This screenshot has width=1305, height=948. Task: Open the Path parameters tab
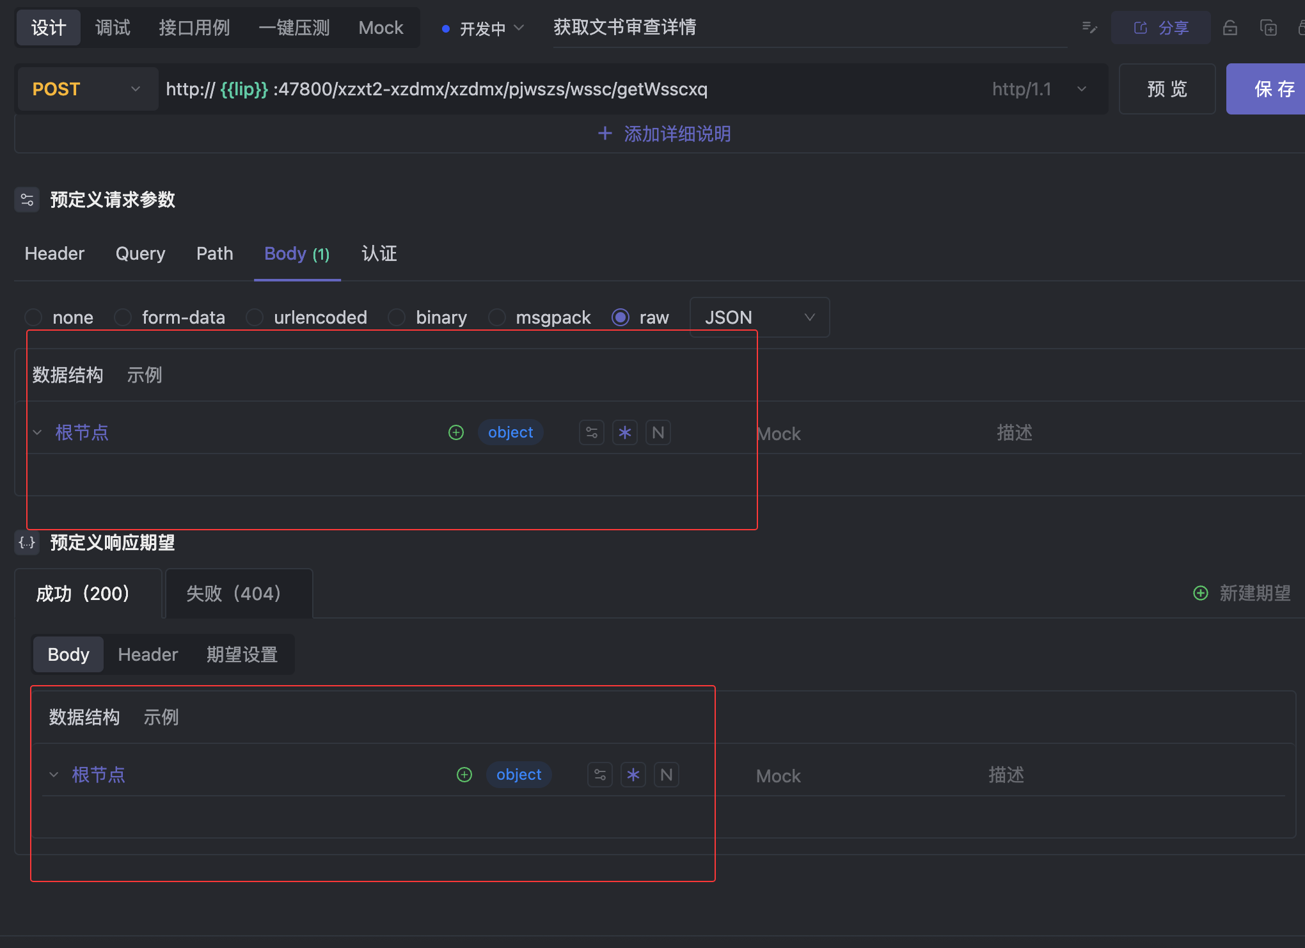click(214, 254)
